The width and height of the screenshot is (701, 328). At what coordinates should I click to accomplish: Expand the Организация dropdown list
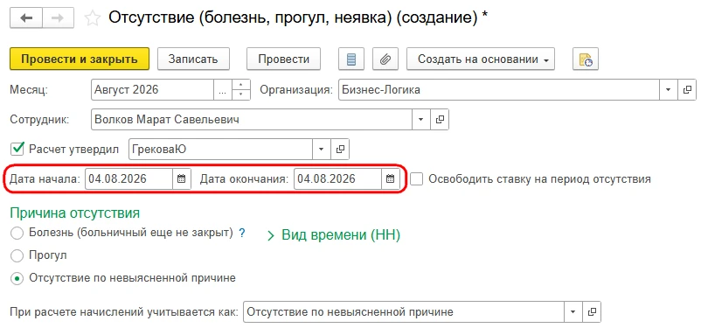(x=669, y=90)
